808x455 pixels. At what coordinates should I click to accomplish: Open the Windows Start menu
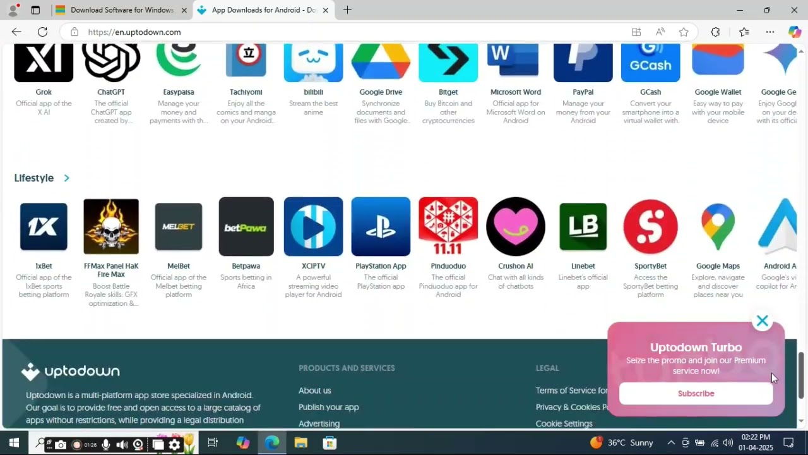[14, 443]
